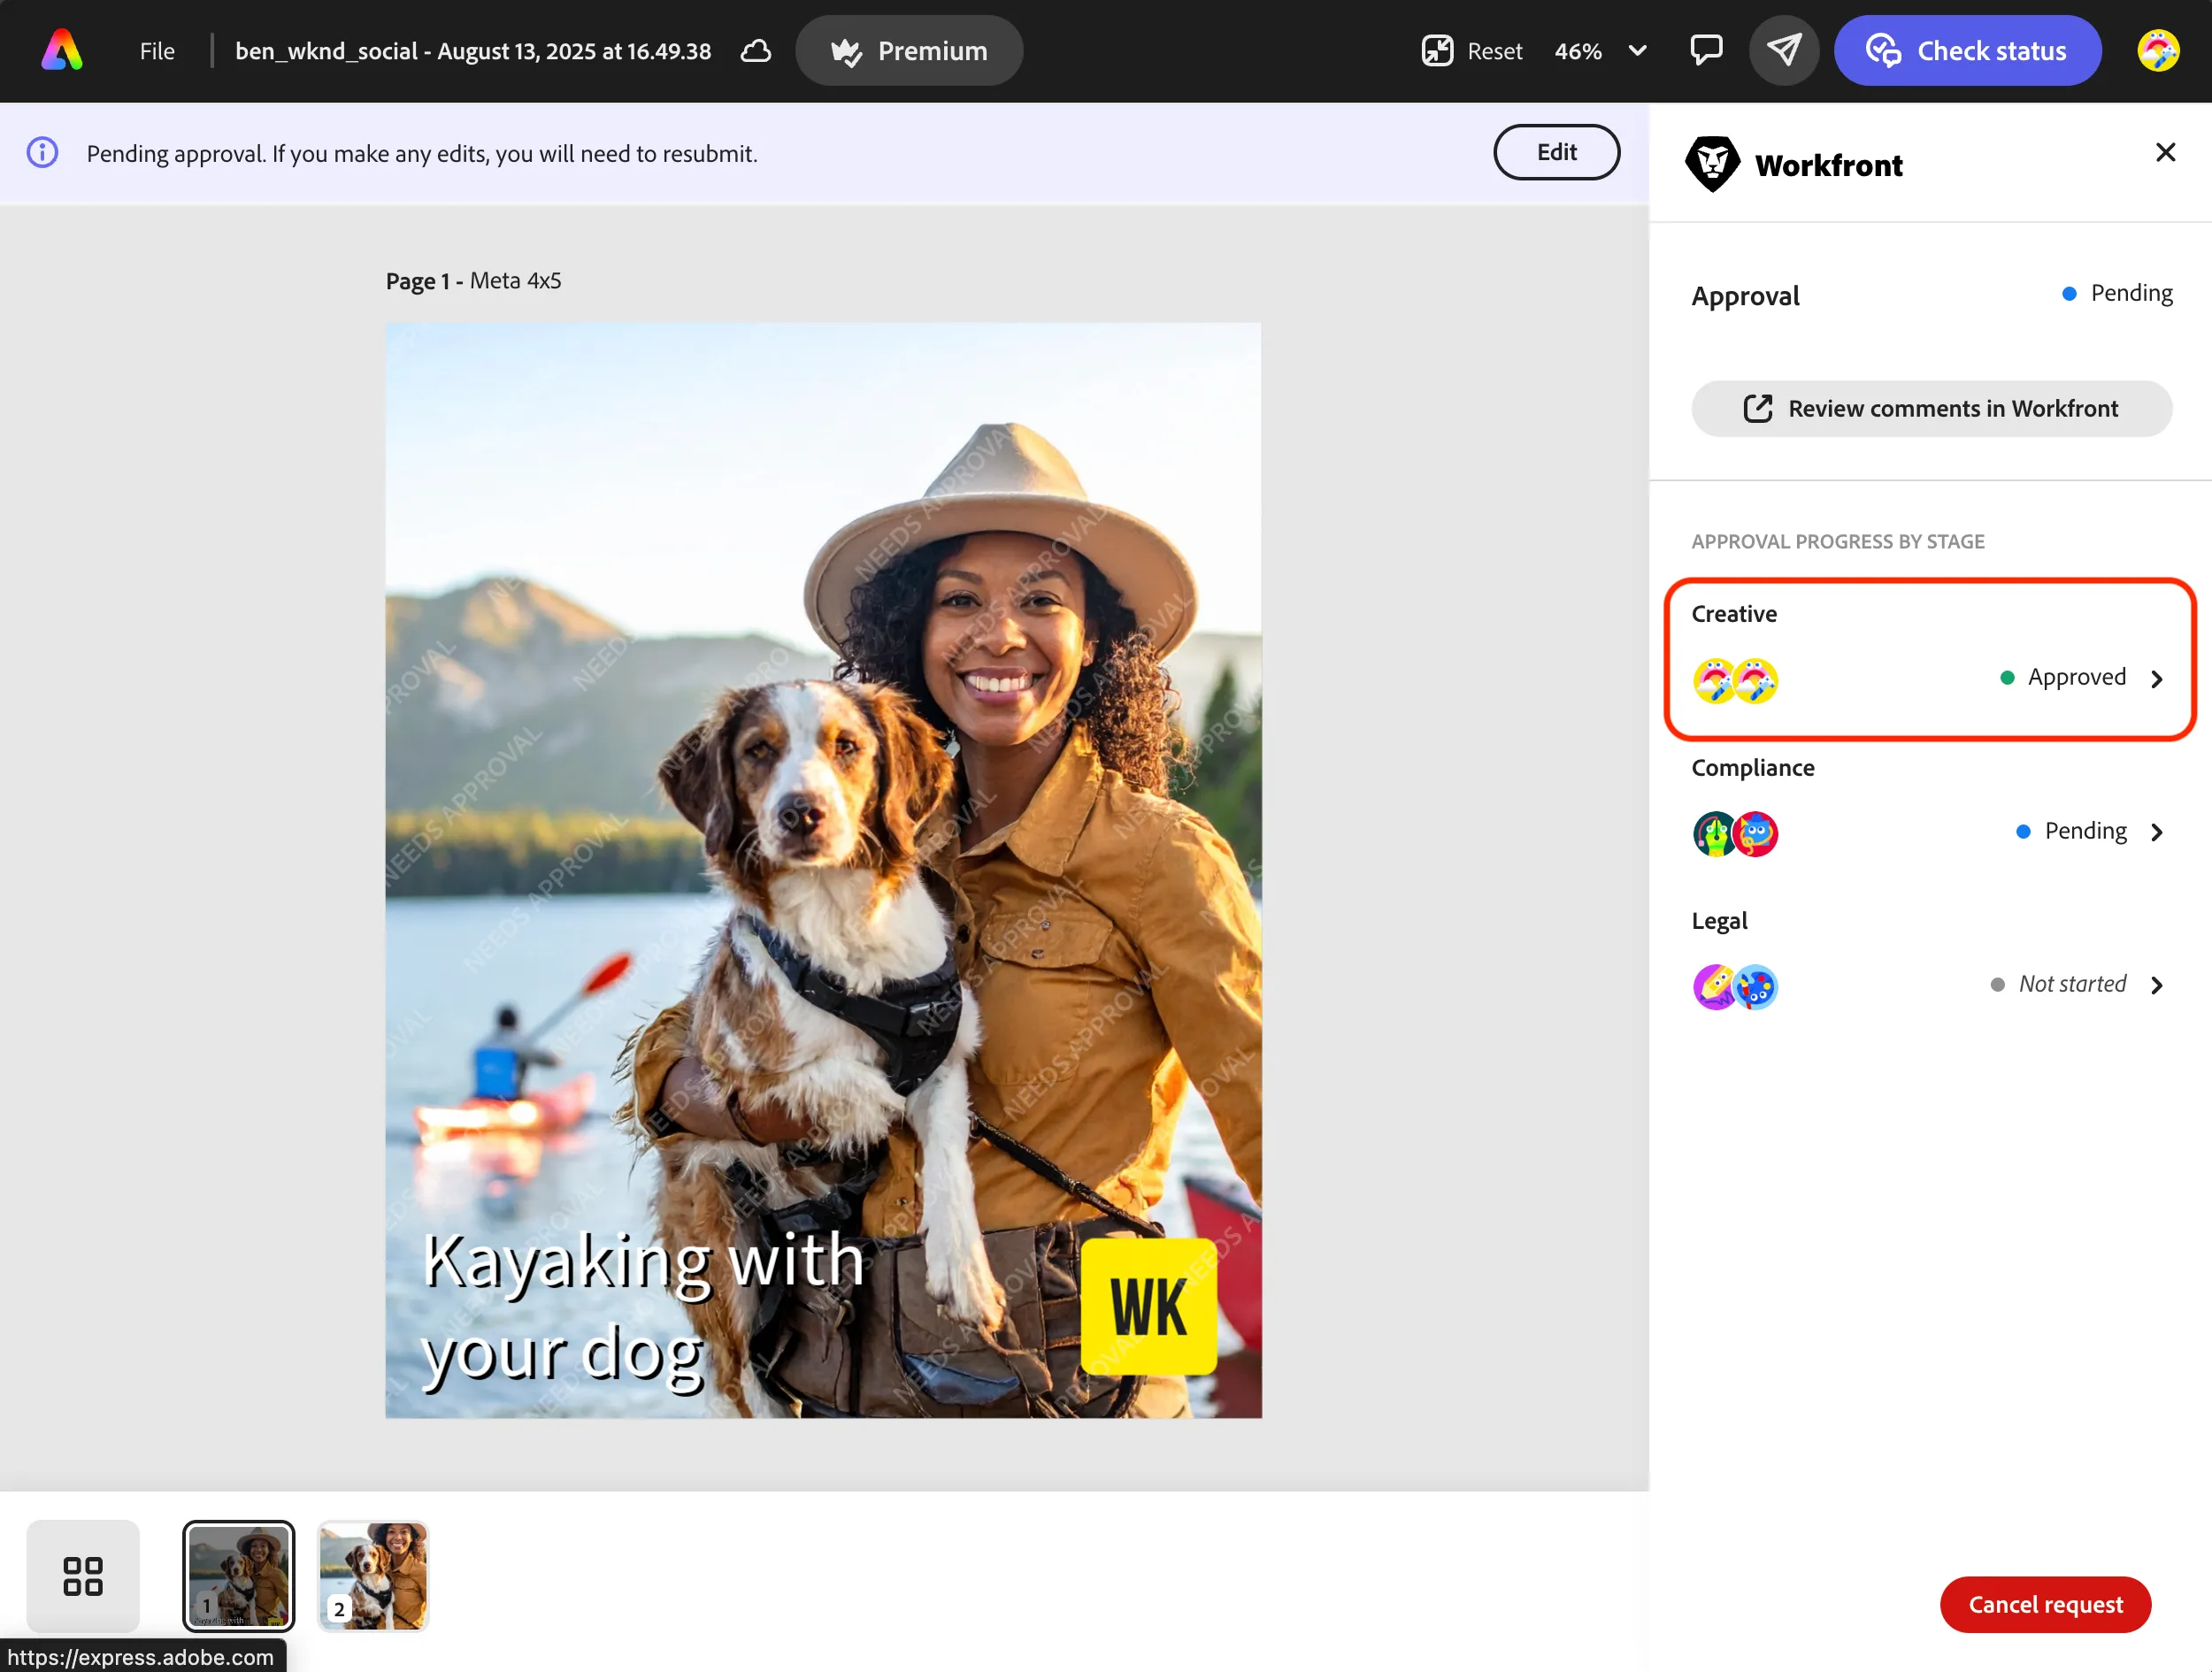Select page 1 thumbnail
This screenshot has height=1672, width=2212.
pyautogui.click(x=238, y=1576)
